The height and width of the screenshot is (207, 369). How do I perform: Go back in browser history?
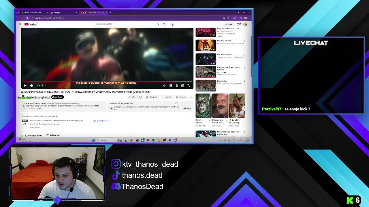18,18
